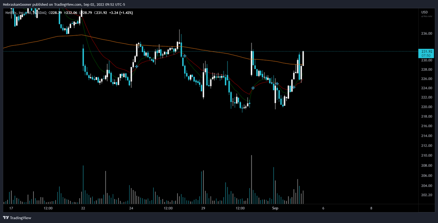Click the date label 8 on time axis
The width and height of the screenshot is (438, 223).
pyautogui.click(x=371, y=208)
